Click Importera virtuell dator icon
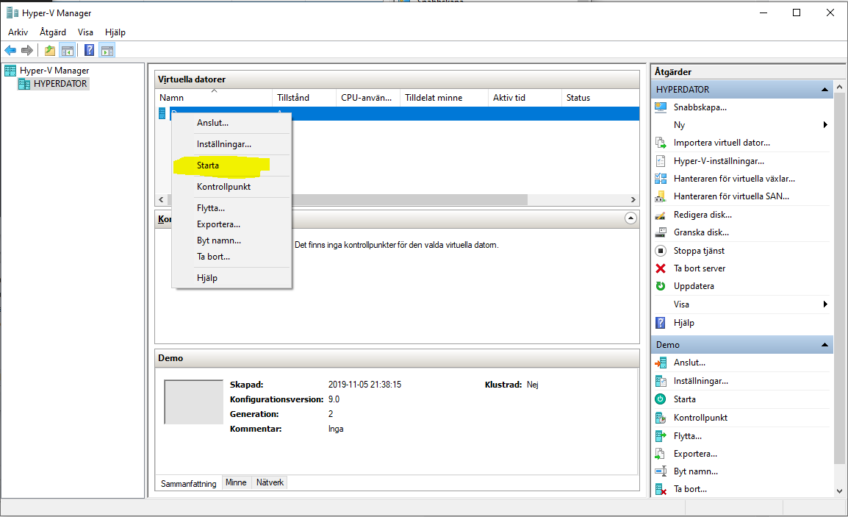 pos(661,143)
